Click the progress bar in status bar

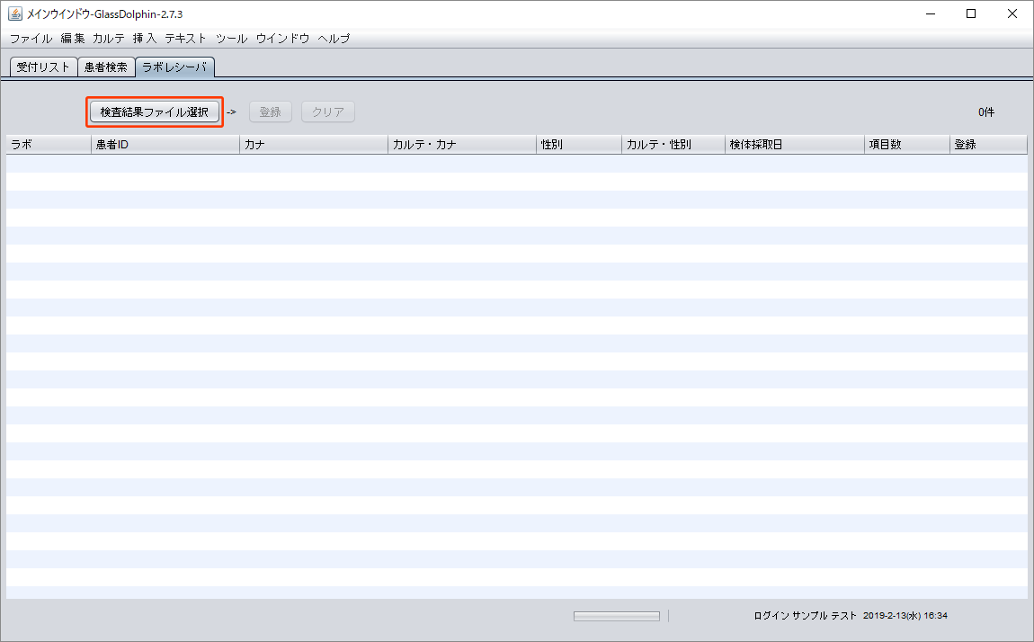617,616
